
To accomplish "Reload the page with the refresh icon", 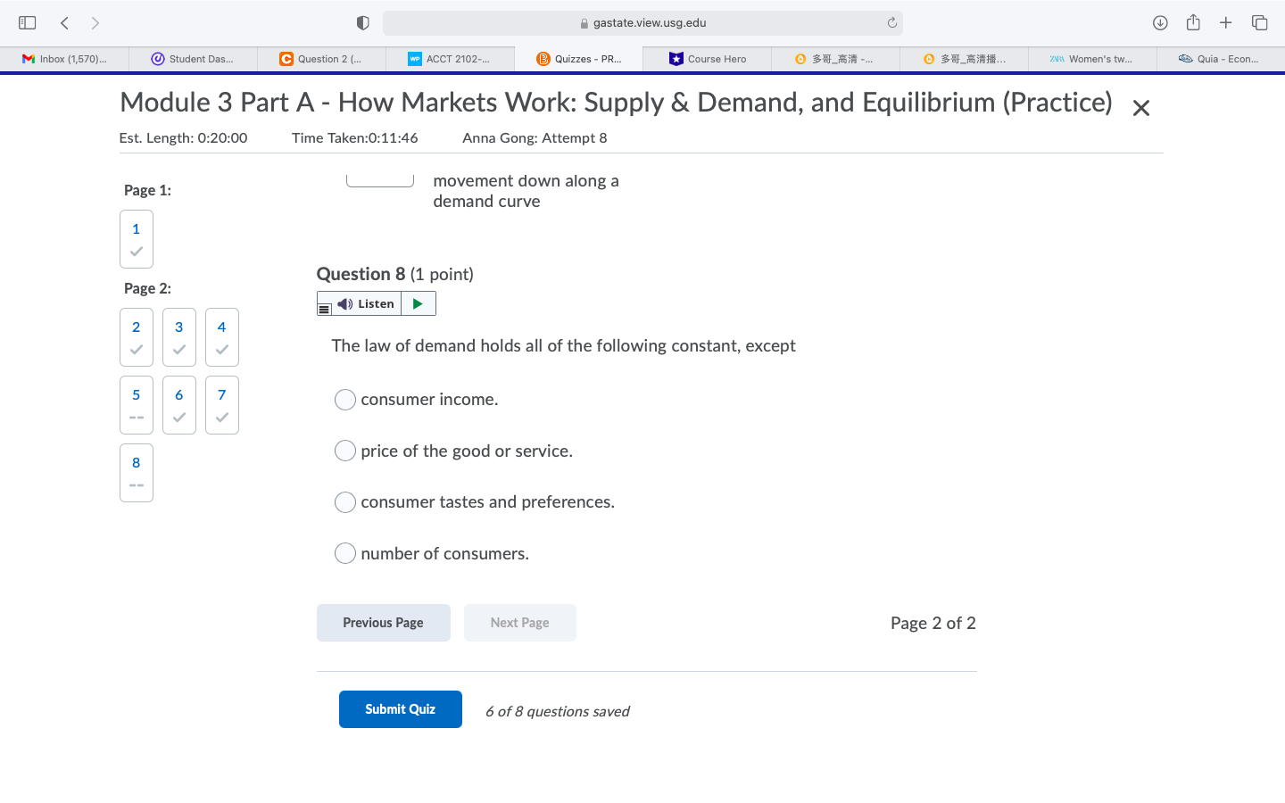I will pos(891,22).
